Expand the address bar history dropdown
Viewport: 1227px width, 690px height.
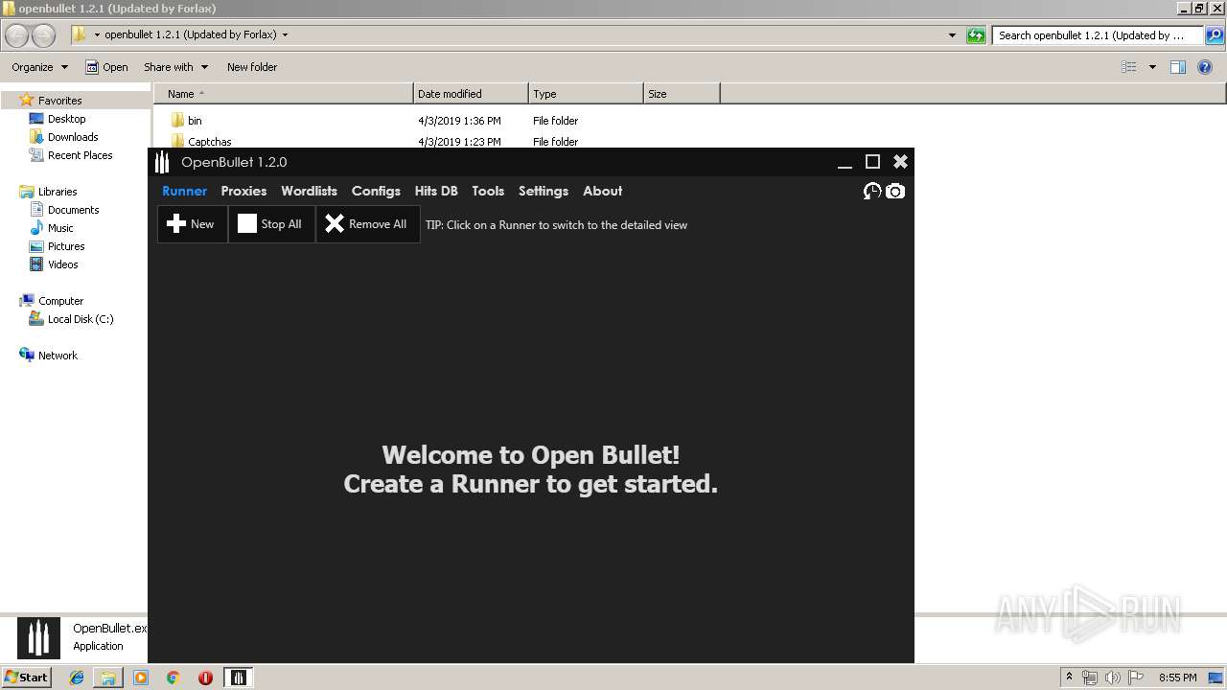(x=952, y=35)
